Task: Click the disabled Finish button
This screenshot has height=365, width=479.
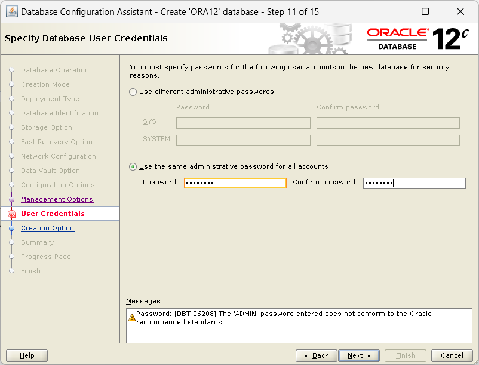Action: (406, 355)
